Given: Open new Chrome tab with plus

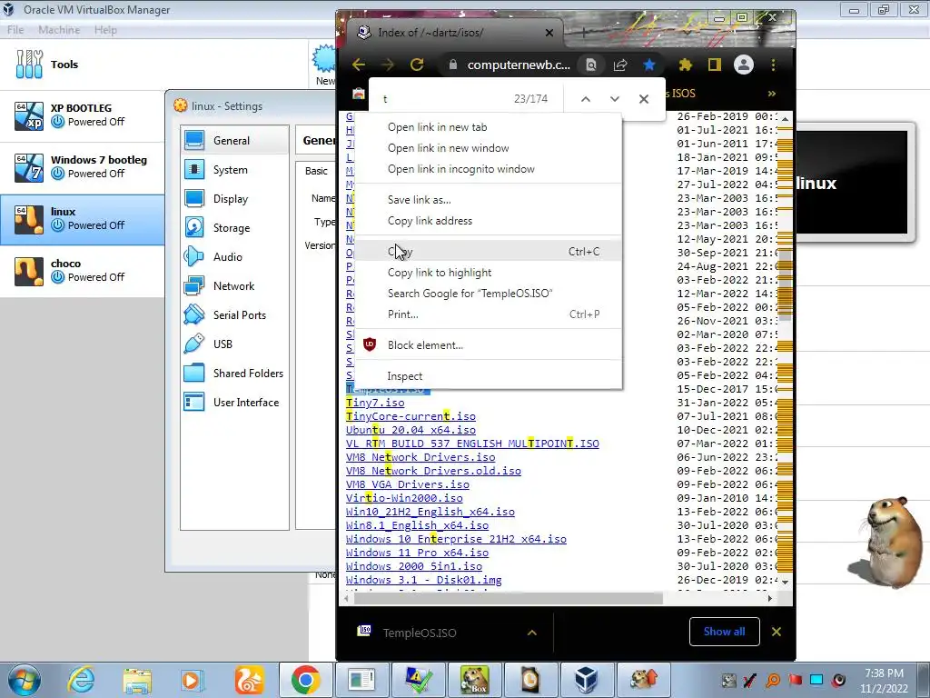Looking at the screenshot, I should (x=584, y=34).
